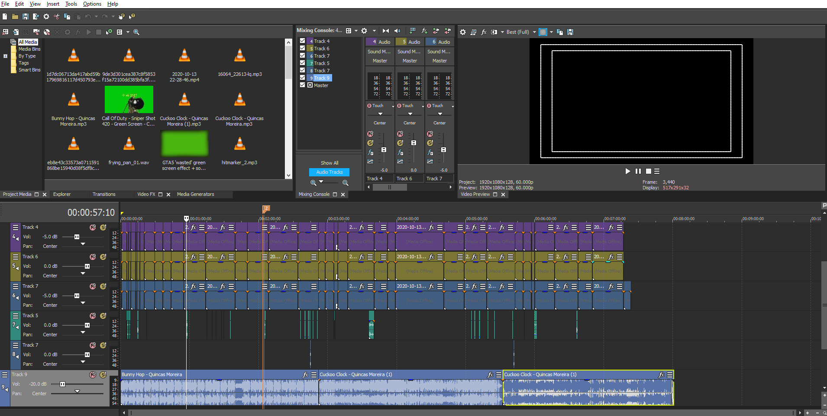This screenshot has height=416, width=827.
Task: Expand the By Type media bin tree node
Action: point(5,56)
